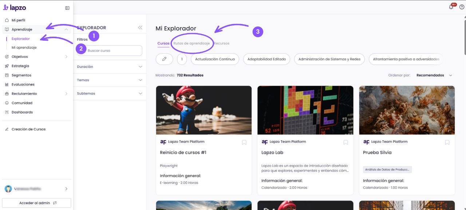Screen dimensions: 466x210
Task: Select Administración de Sistemas y Redes chip
Action: click(x=329, y=59)
